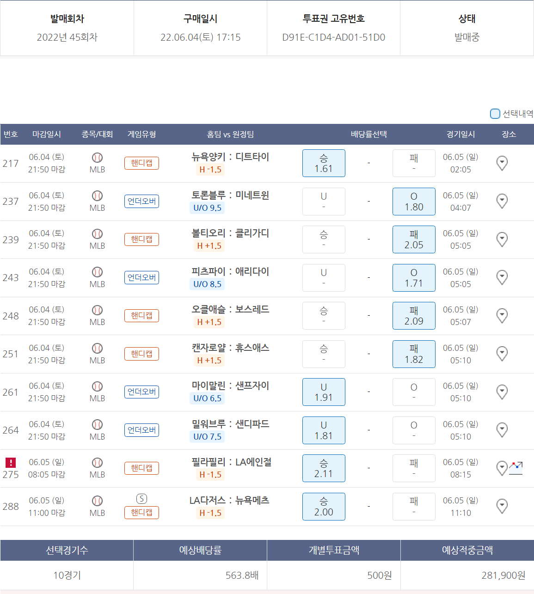Open location pin for game 264
534x594 pixels.
[502, 430]
